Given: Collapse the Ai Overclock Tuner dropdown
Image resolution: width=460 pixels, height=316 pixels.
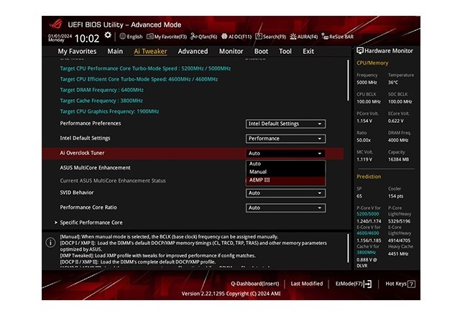Looking at the screenshot, I should click(x=285, y=153).
